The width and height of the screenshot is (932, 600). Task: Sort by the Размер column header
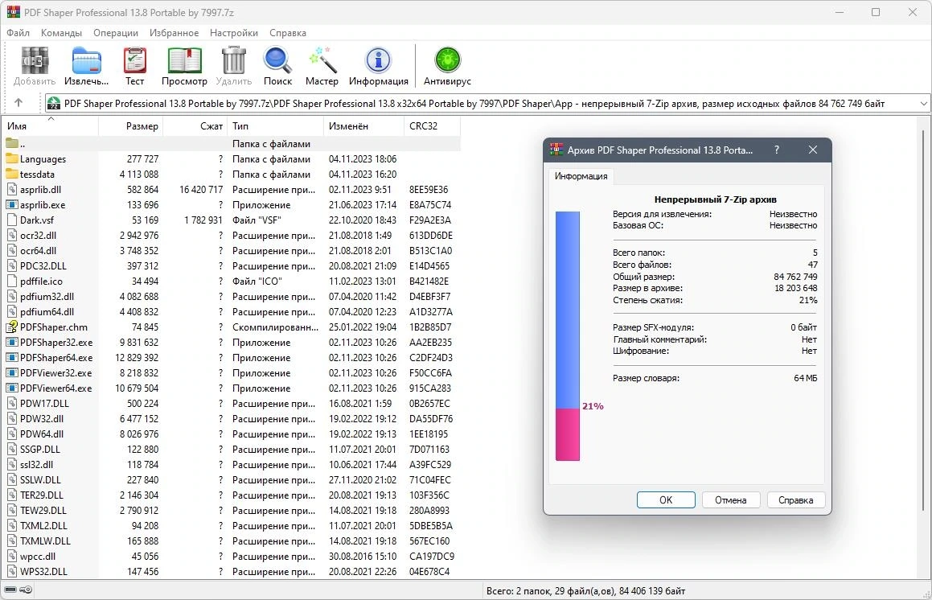click(131, 126)
